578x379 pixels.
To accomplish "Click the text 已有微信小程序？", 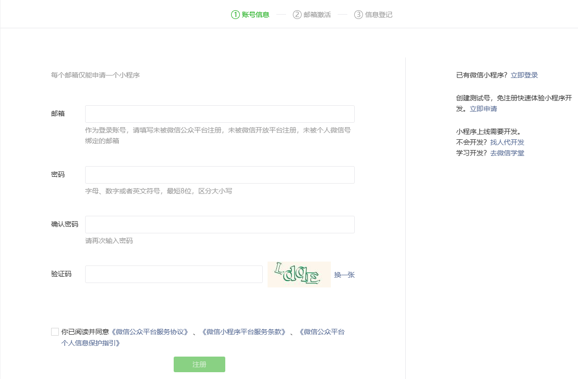I will 482,75.
